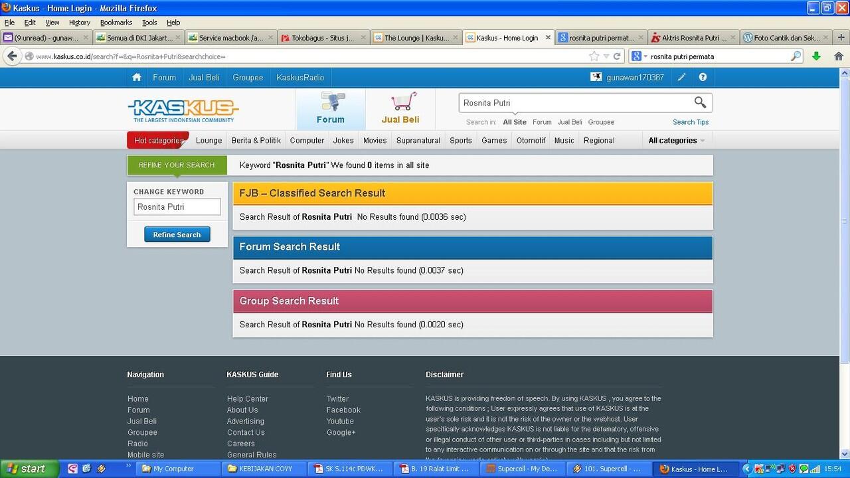The image size is (850, 478).
Task: Open Hot categories tab
Action: 158,140
